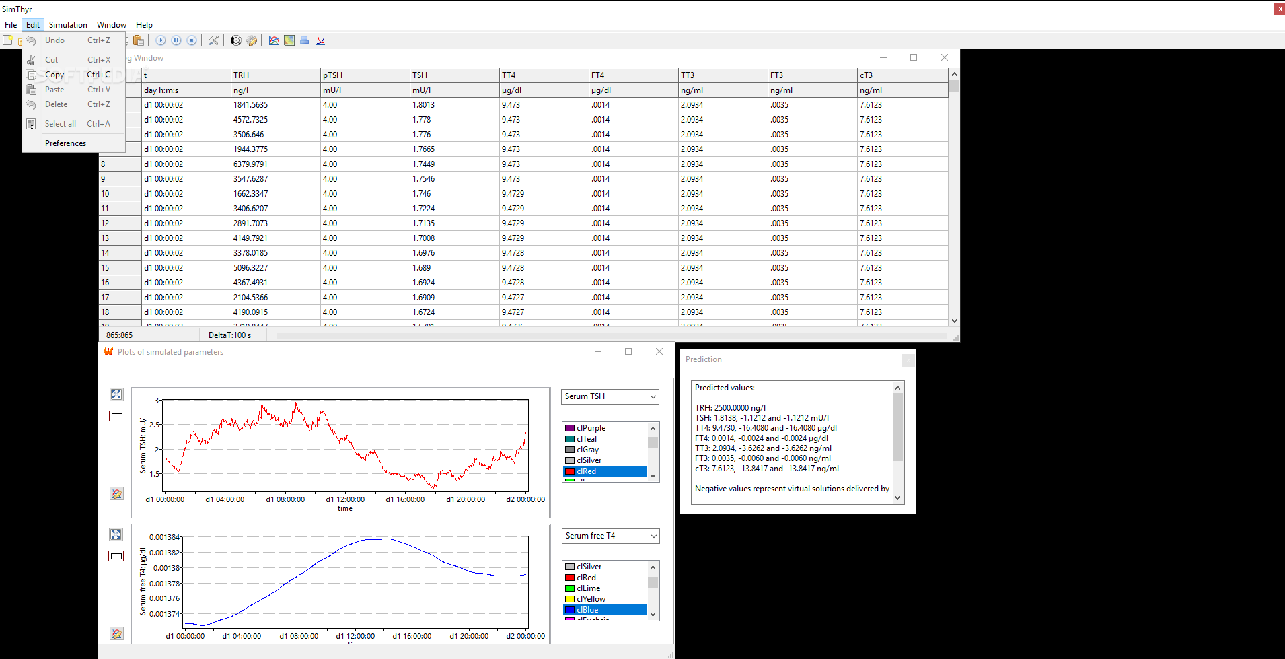Click the FT4 column header
Screen dimensions: 1285x659
[634, 75]
